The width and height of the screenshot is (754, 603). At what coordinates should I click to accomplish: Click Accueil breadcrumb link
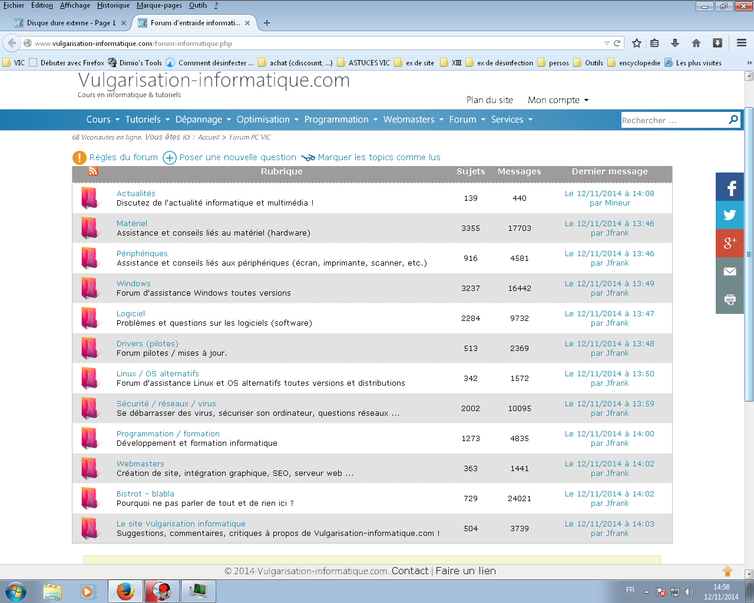209,137
